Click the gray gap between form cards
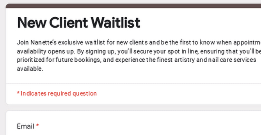The width and height of the screenshot is (261, 135). [x=129, y=108]
